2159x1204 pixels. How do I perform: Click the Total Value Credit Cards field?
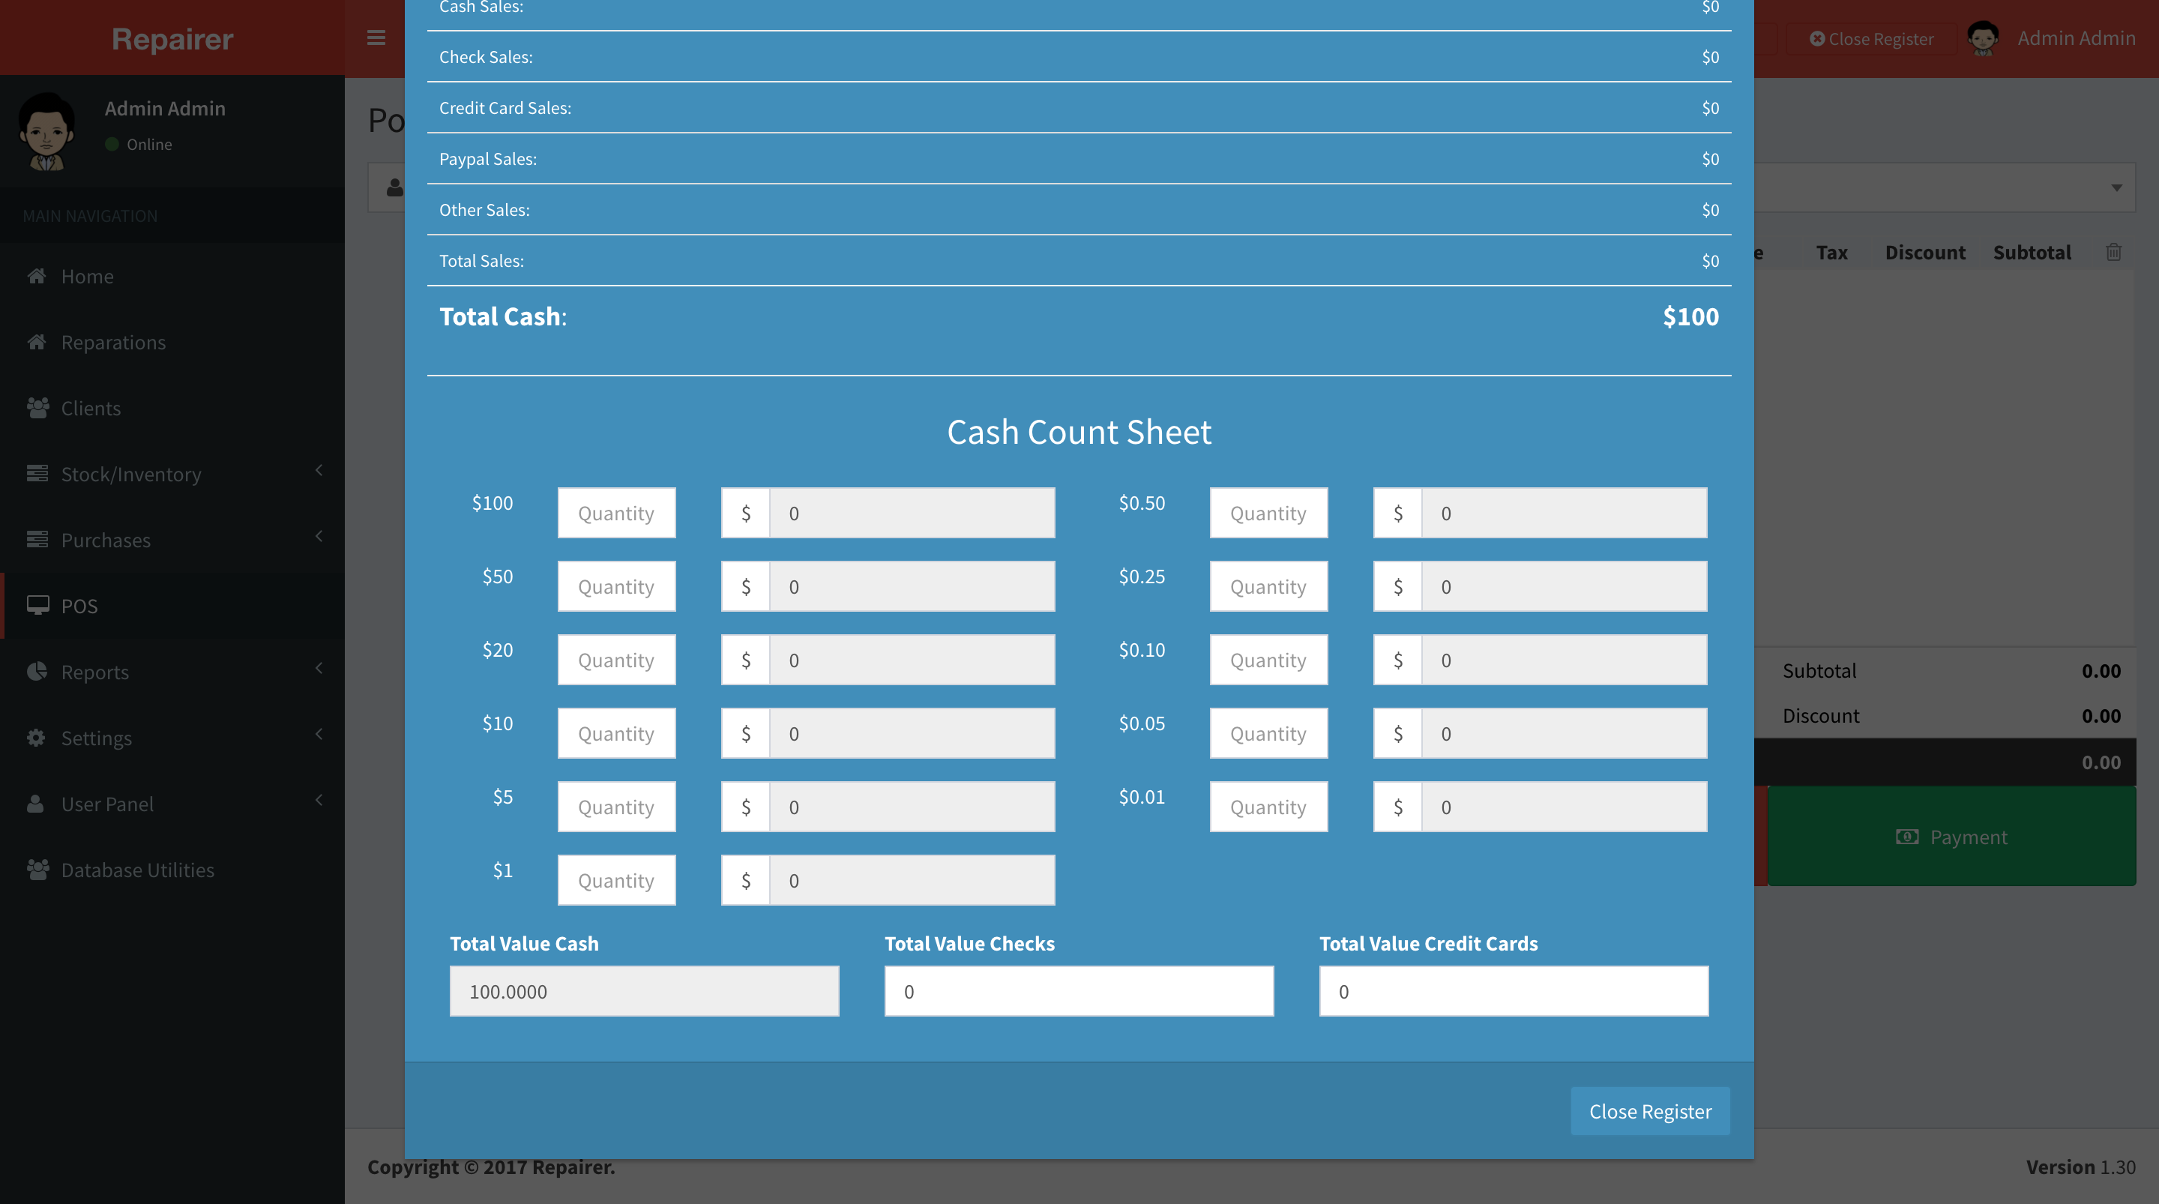tap(1514, 991)
